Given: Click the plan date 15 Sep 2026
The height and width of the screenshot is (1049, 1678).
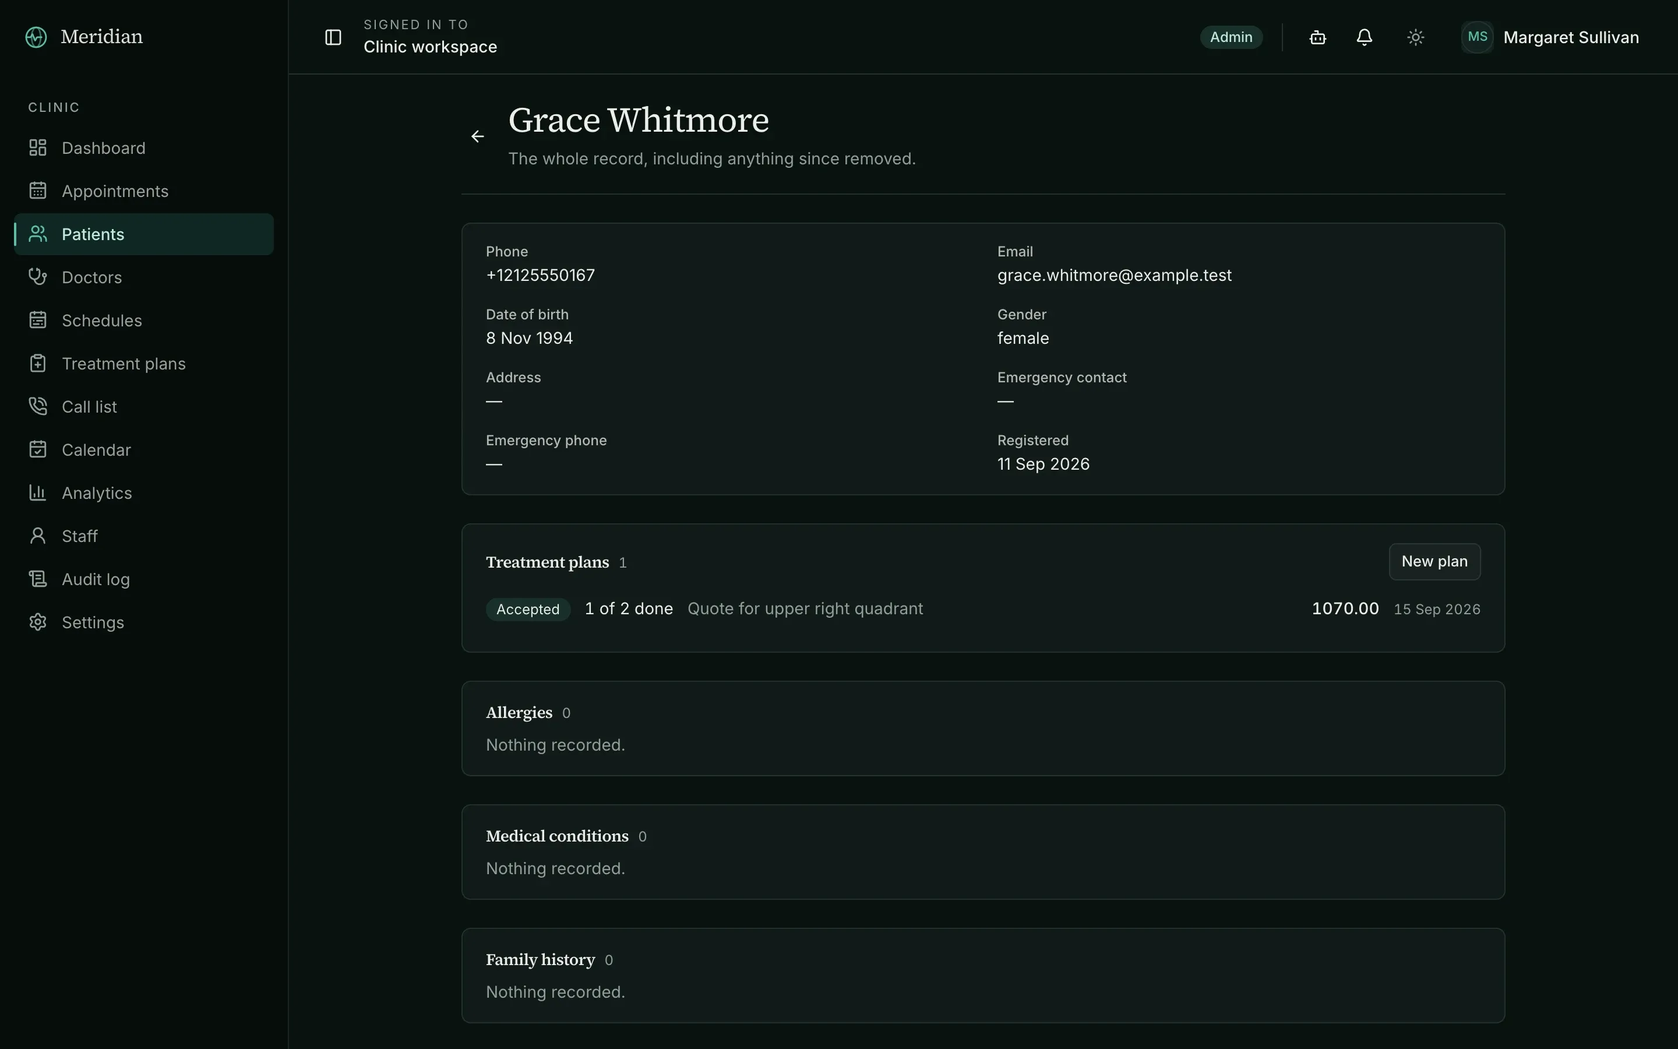Looking at the screenshot, I should 1437,609.
